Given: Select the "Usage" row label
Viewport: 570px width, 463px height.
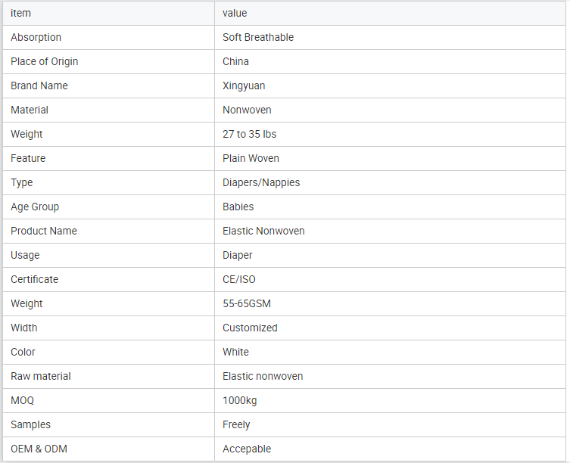Looking at the screenshot, I should (x=25, y=255).
